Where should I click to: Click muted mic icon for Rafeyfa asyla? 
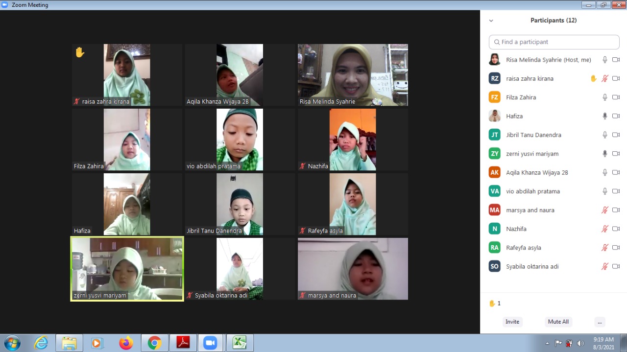(605, 248)
